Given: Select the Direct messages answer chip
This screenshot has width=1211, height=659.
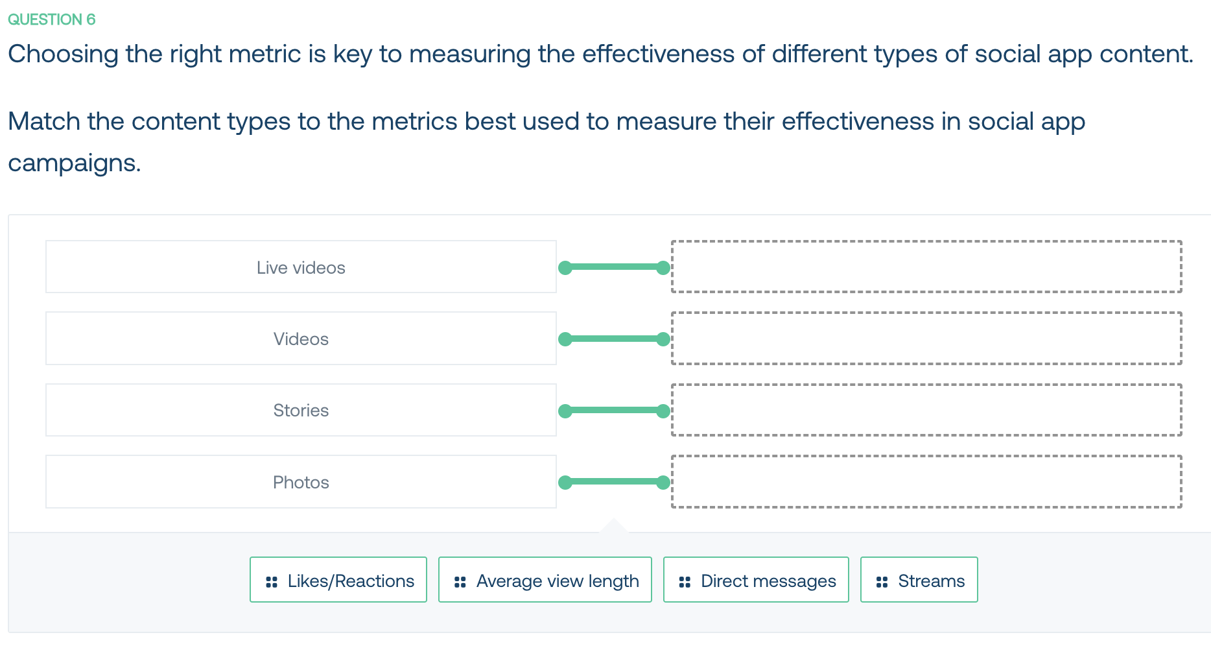Looking at the screenshot, I should point(756,580).
